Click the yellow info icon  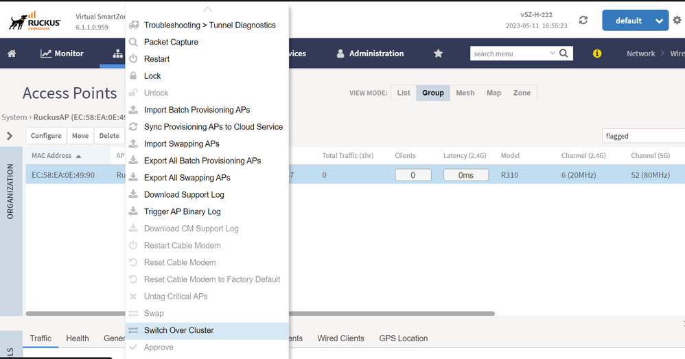597,54
